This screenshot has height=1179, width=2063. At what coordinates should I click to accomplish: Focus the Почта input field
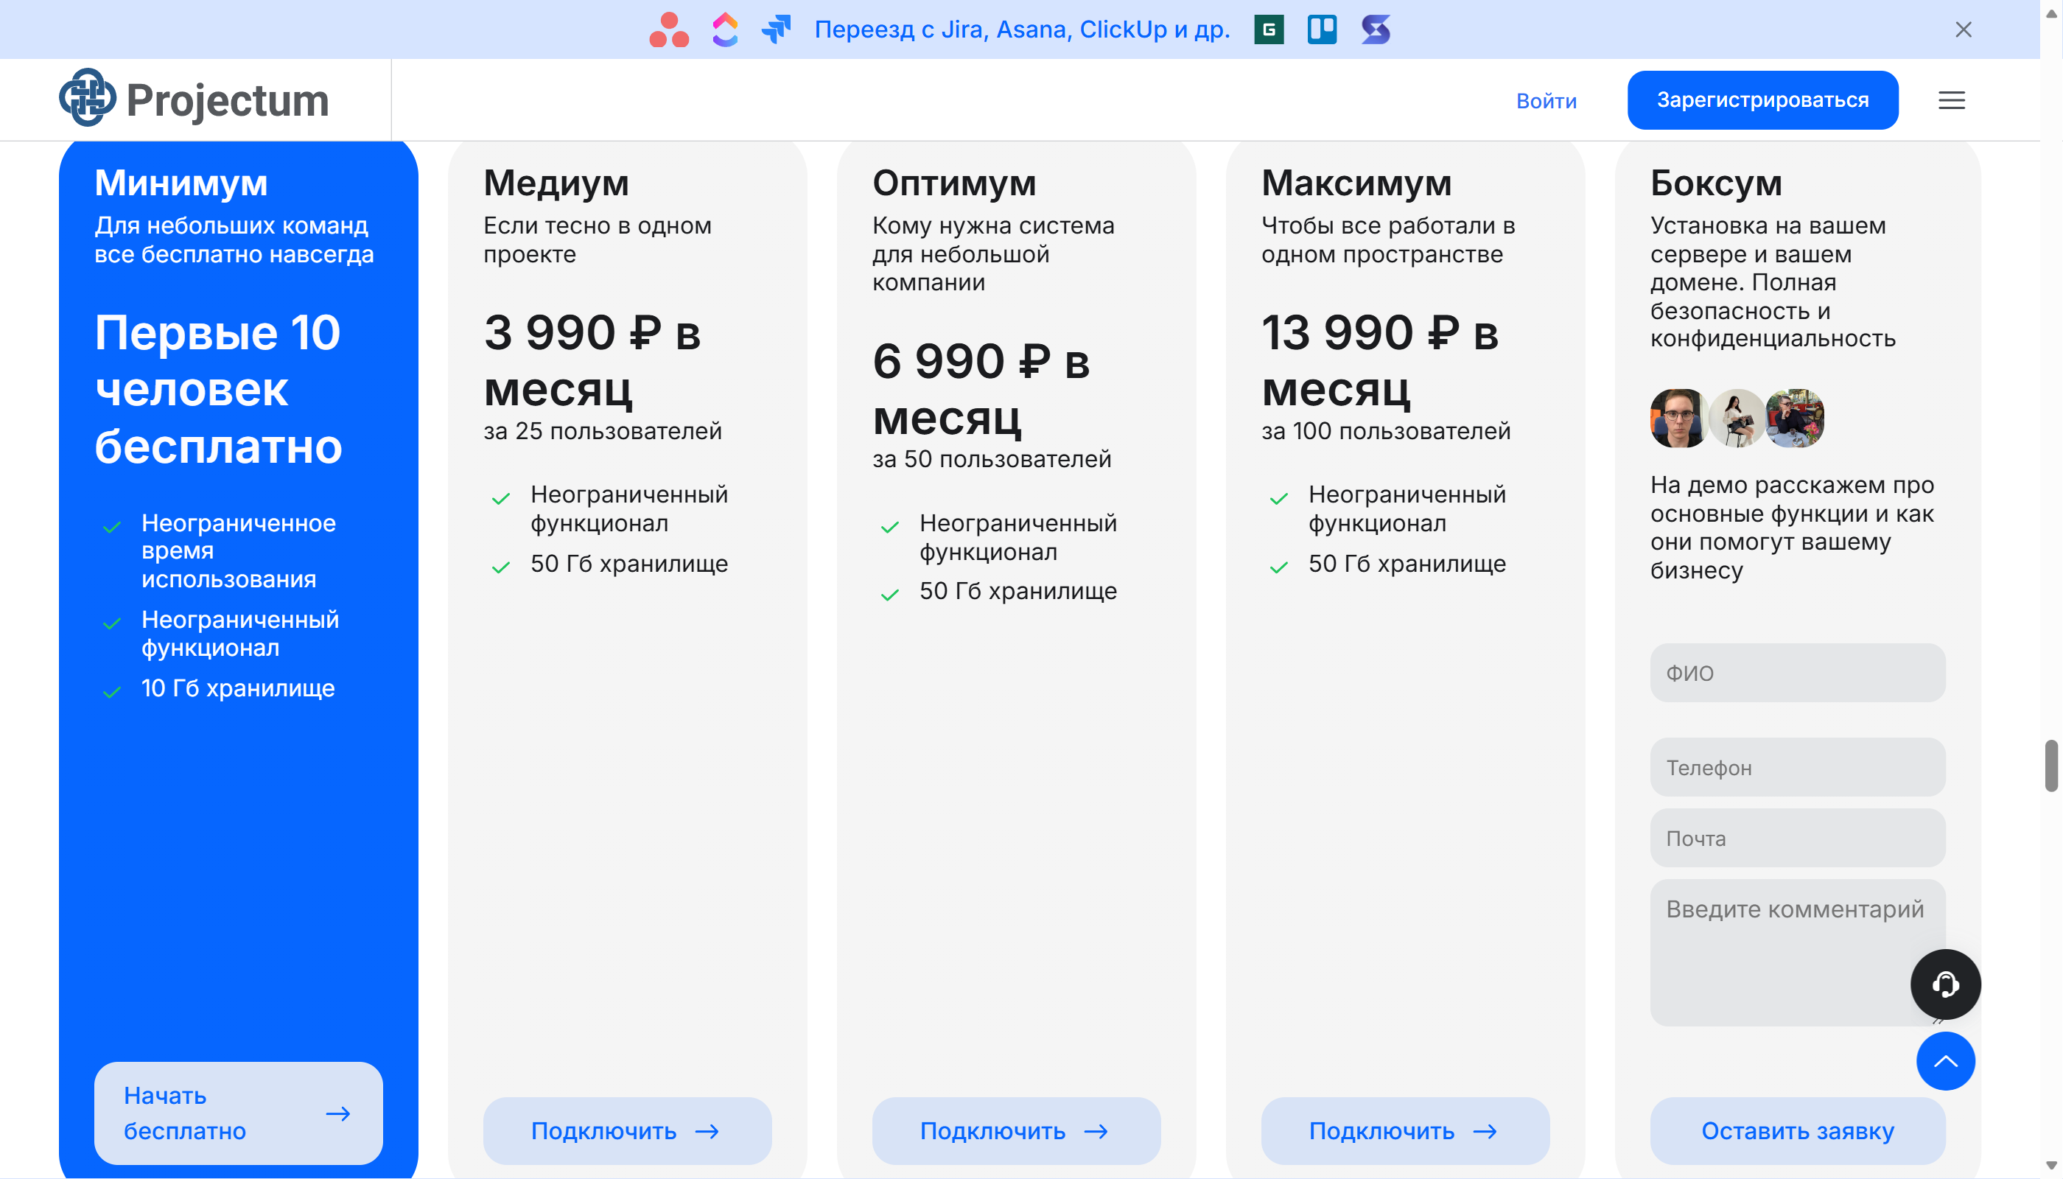(1798, 838)
